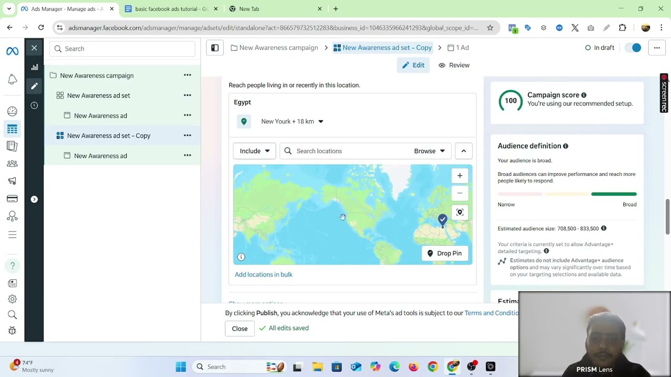Select New Awareness ad under the copied ad set

(100, 156)
